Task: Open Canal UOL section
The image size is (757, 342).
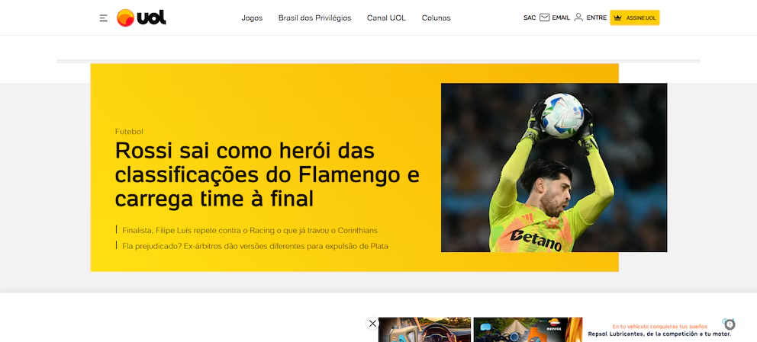Action: 386,18
